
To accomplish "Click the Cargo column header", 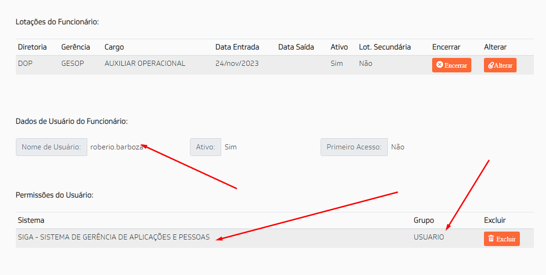I will pos(114,47).
